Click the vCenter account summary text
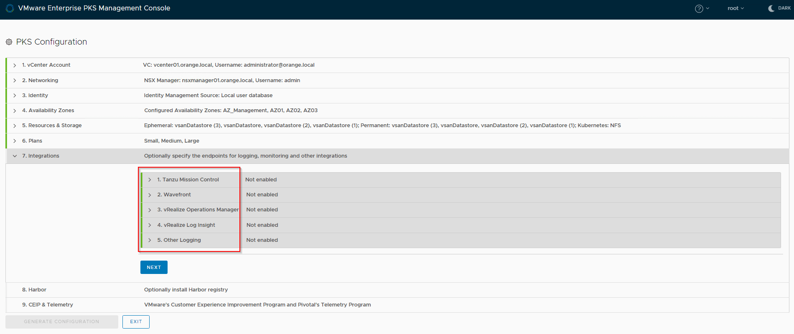Image resolution: width=794 pixels, height=334 pixels. point(229,65)
